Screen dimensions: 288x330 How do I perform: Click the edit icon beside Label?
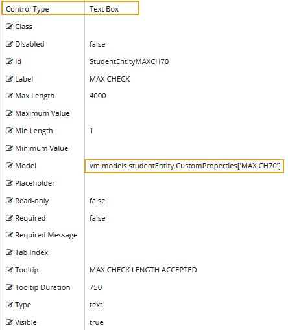(9, 79)
